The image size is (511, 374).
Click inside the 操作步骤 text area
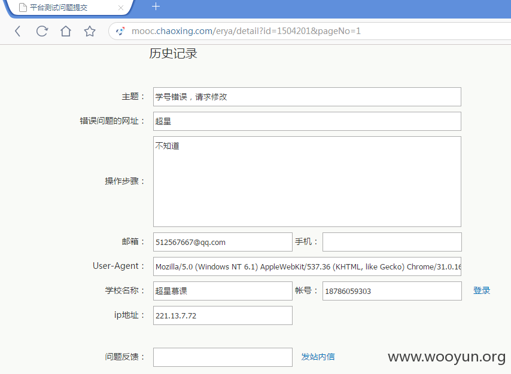click(307, 182)
